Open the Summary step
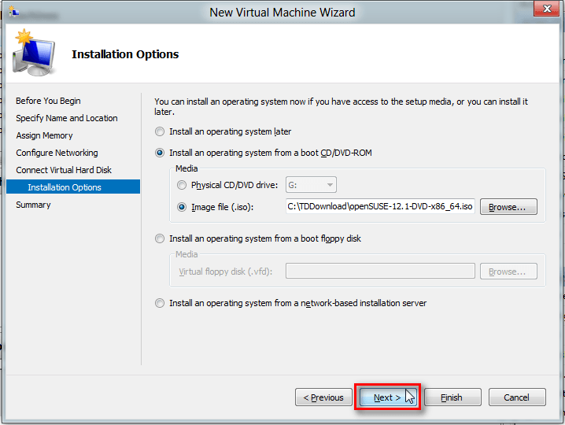The height and width of the screenshot is (425, 565). click(x=33, y=205)
